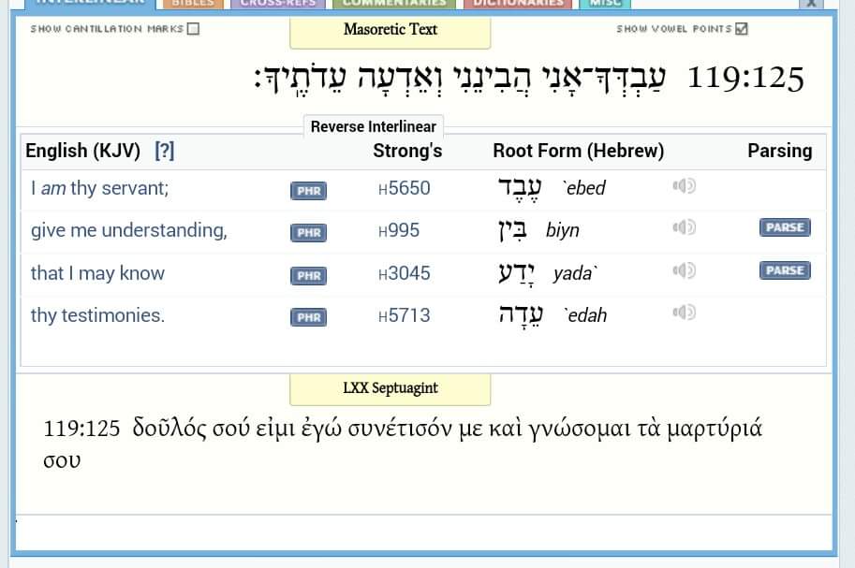Open the Bibles tab

click(191, 4)
